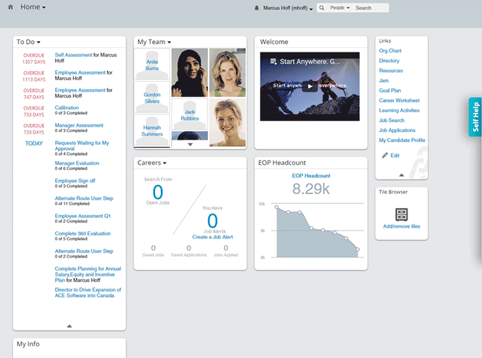
Task: Open My Candidate Profile link
Action: click(402, 140)
